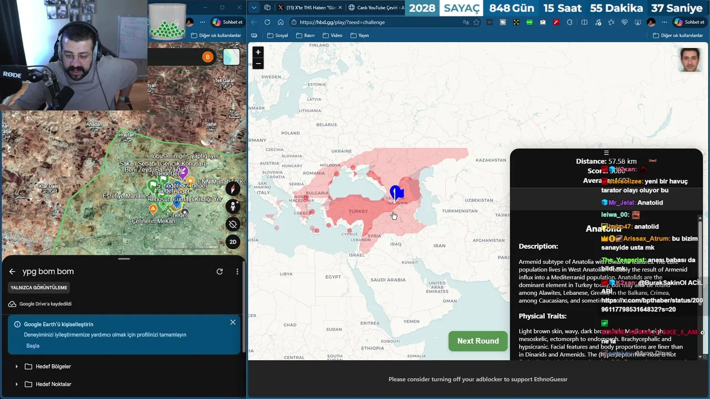Screen dimensions: 710x399
Task: Click the x.com bpthaber link in chat
Action: click(x=652, y=305)
